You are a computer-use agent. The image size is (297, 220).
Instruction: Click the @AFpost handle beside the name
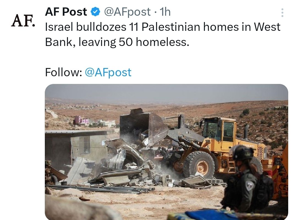127,12
